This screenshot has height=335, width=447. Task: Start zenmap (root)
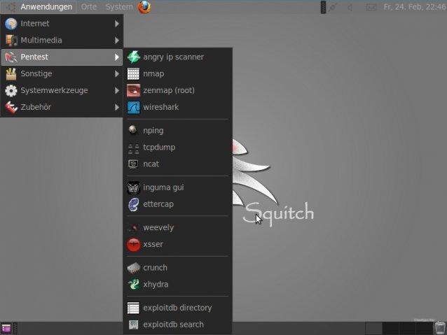177,90
